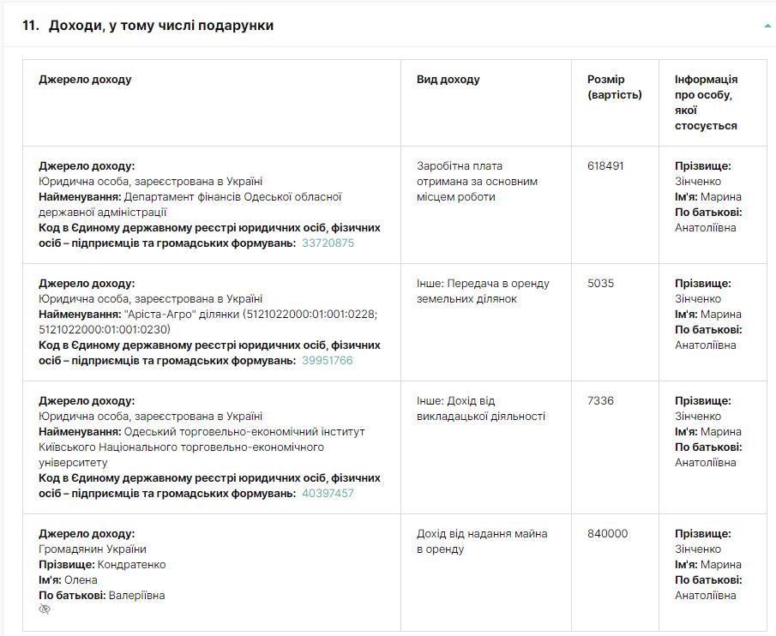Click the "Розмір (вартість)" column header
The image size is (776, 636).
614,87
